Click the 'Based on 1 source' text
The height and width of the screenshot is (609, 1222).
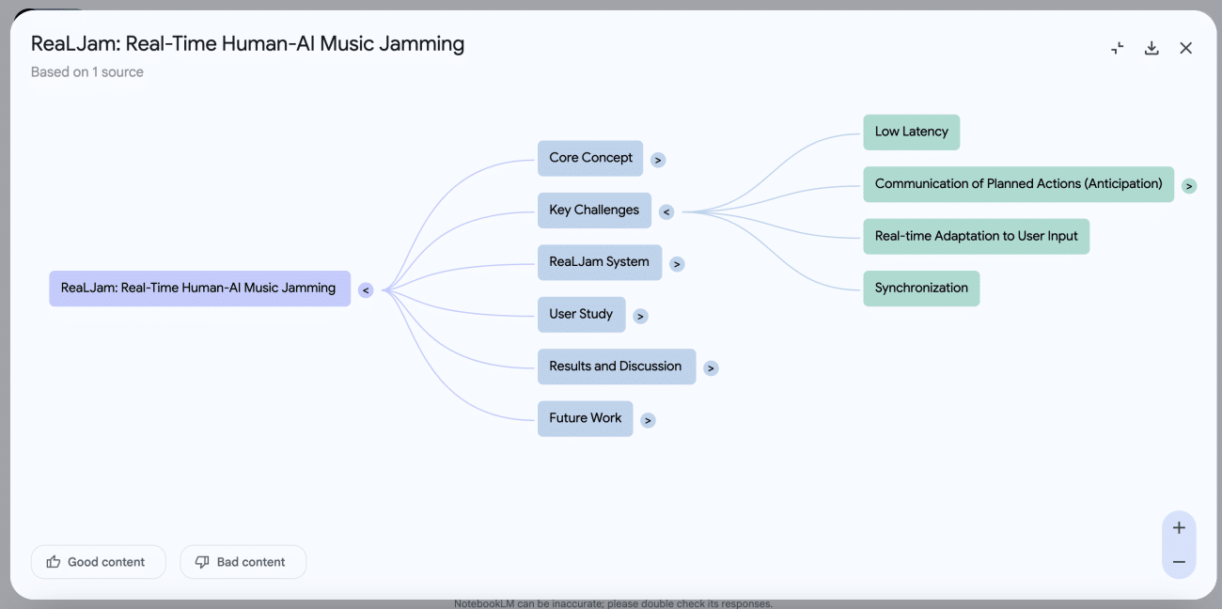87,72
